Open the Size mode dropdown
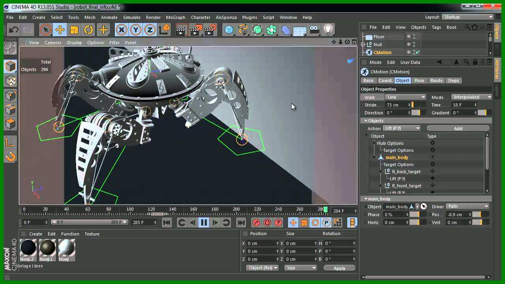Viewport: 505px width, 284px height. coord(301,268)
